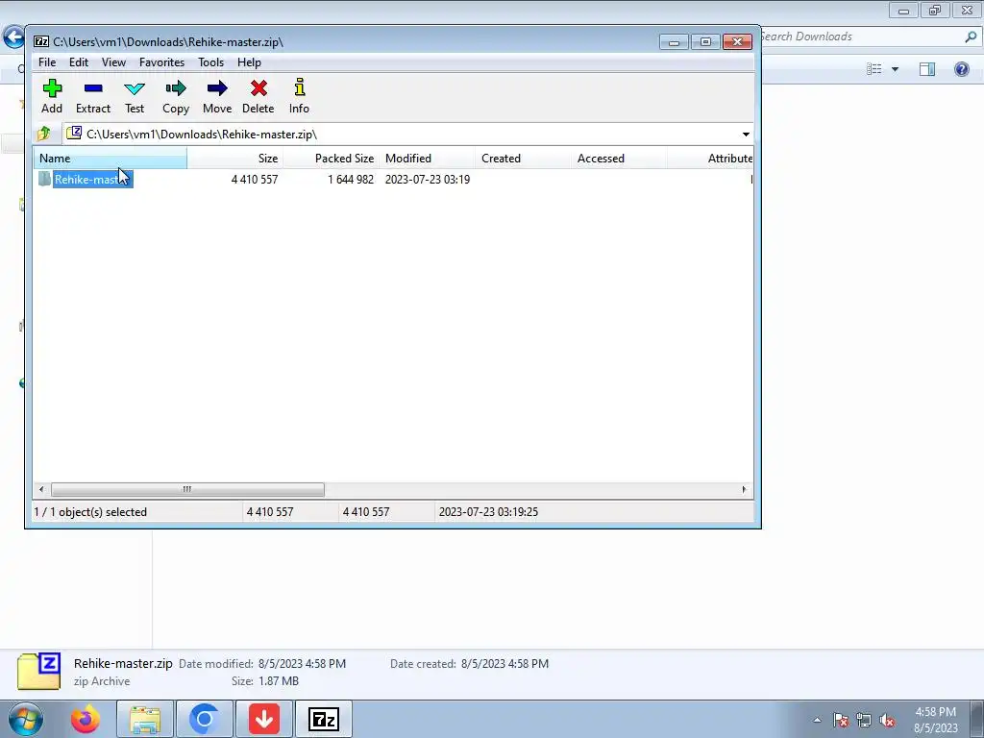Click modified date 2023-07-23 03:19 in row
Image resolution: width=984 pixels, height=738 pixels.
click(x=428, y=180)
